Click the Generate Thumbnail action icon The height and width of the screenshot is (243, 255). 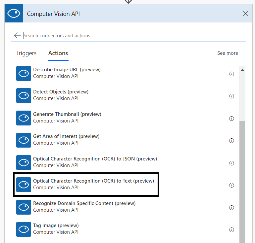24,118
